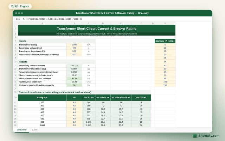
Task: Click the kVA unit cell
Action: point(89,45)
